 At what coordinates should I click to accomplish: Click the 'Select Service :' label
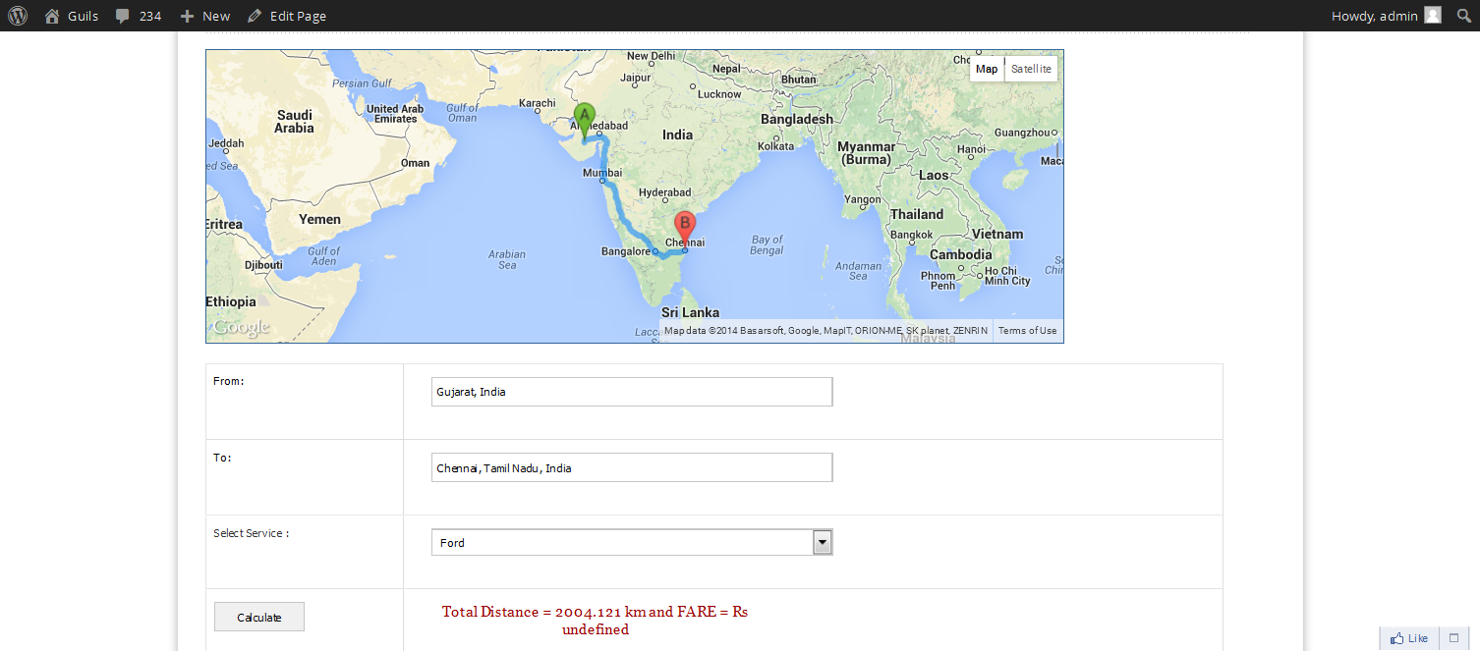[x=252, y=533]
